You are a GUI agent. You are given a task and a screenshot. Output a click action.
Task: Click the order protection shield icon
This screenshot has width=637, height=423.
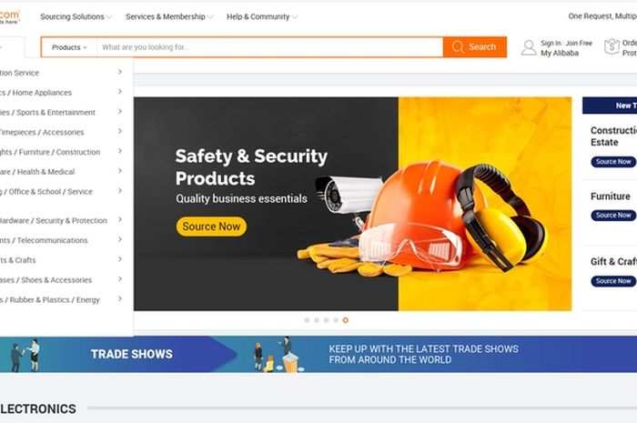click(612, 46)
